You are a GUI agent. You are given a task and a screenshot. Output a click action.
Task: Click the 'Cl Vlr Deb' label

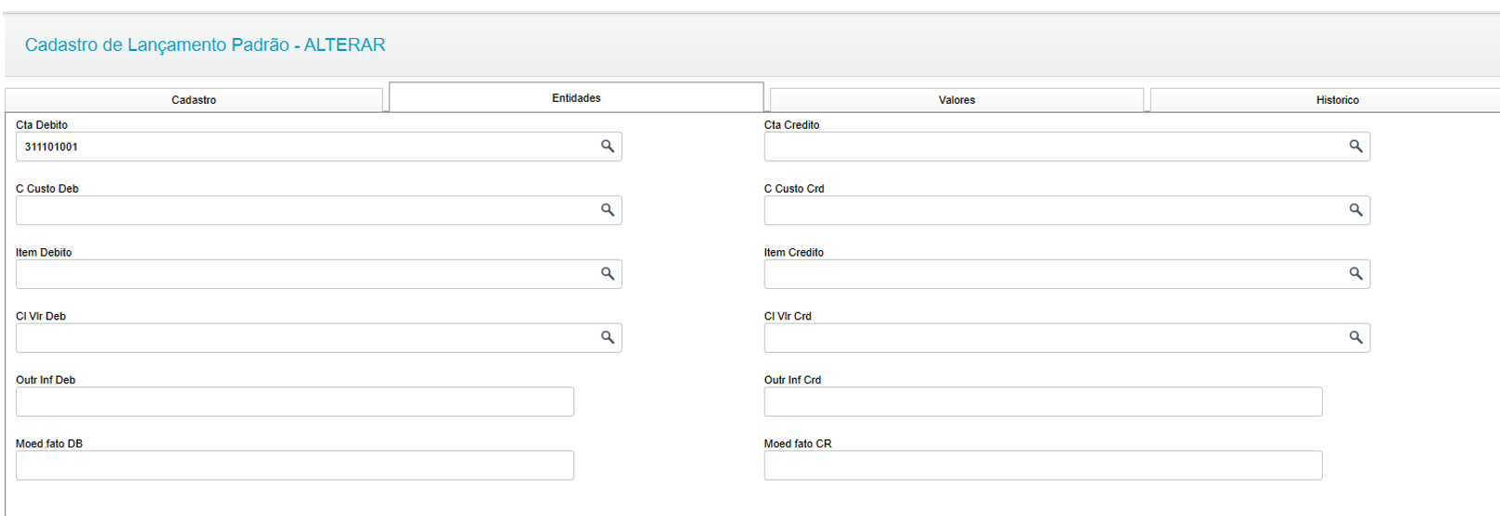click(41, 317)
